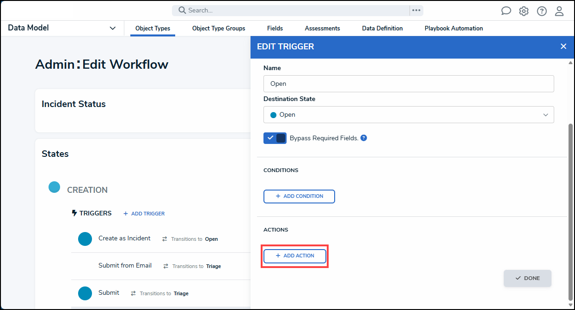Image resolution: width=575 pixels, height=310 pixels.
Task: Click the Done button
Action: pos(527,278)
